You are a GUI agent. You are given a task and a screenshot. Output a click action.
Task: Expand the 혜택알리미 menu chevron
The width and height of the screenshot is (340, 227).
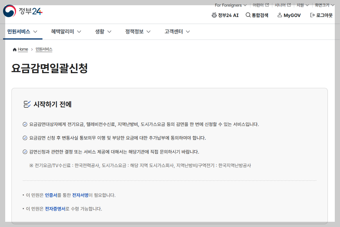coord(79,32)
